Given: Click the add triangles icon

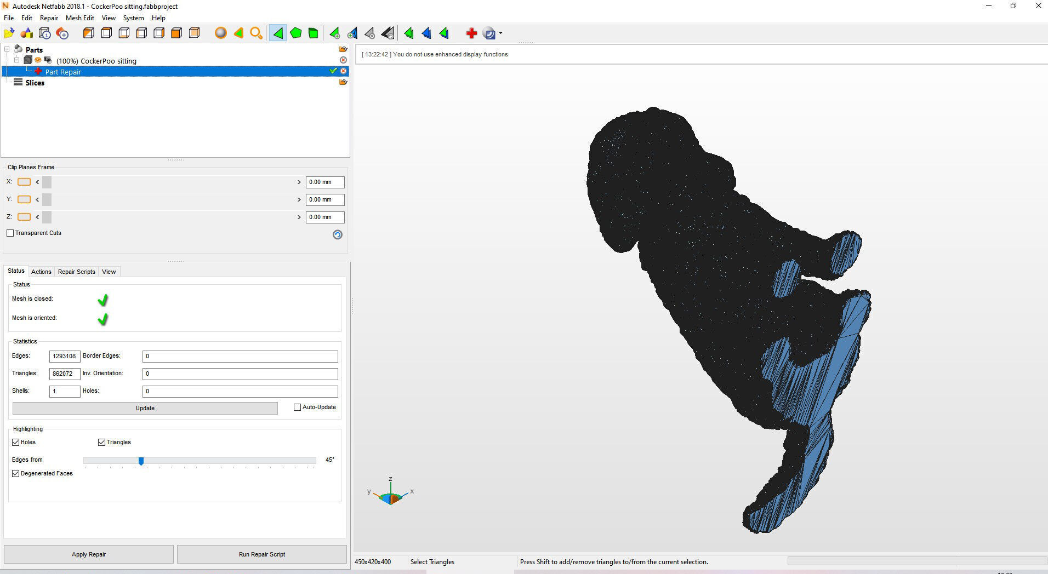Looking at the screenshot, I should pyautogui.click(x=334, y=33).
